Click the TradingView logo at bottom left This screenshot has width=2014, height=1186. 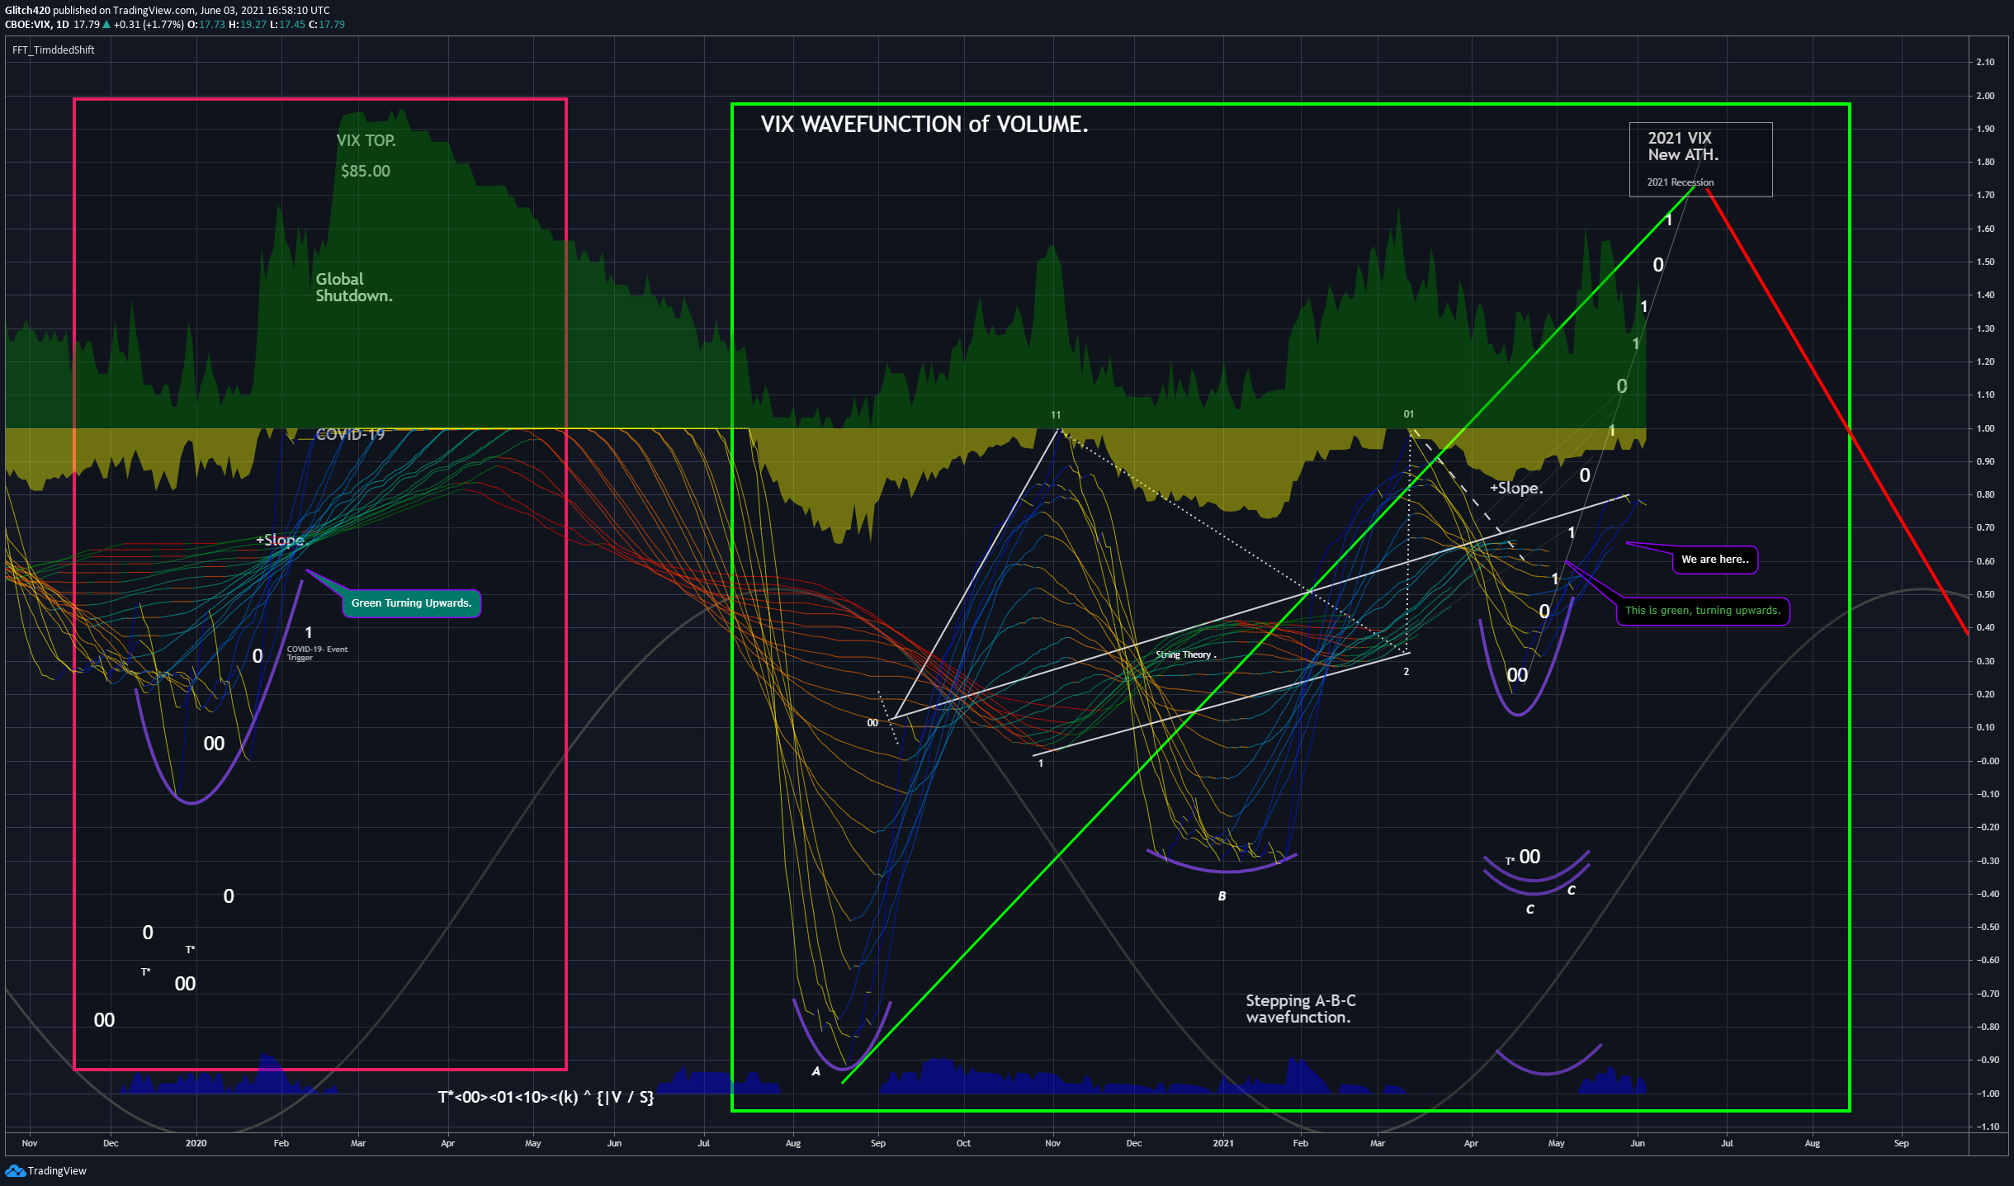click(x=45, y=1170)
